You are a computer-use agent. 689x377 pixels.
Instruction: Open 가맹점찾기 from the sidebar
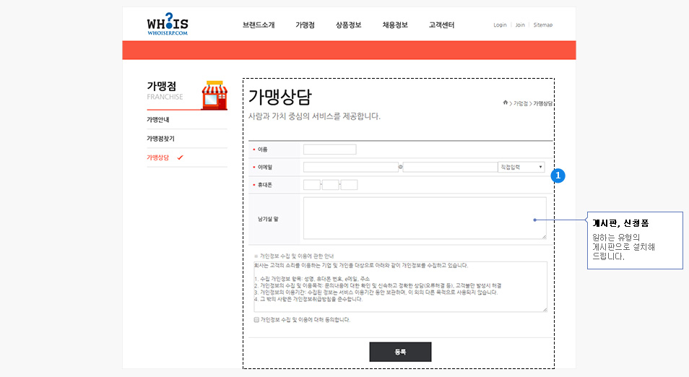click(160, 139)
